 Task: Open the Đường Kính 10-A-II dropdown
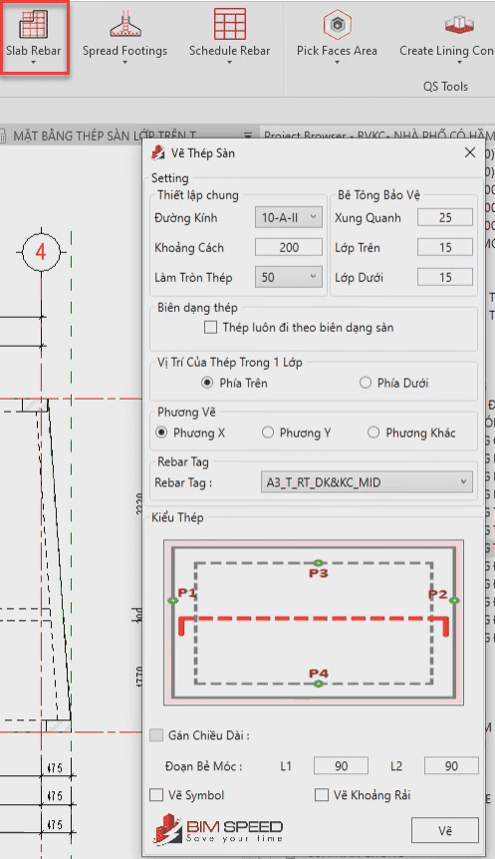click(288, 217)
